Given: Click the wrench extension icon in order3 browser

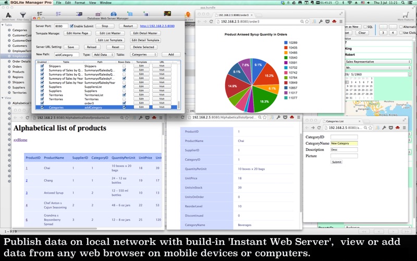Looking at the screenshot, I should click(x=321, y=21).
